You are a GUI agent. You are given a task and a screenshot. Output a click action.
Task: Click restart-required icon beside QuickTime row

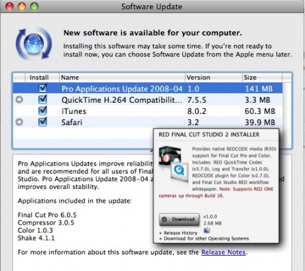pyautogui.click(x=19, y=99)
